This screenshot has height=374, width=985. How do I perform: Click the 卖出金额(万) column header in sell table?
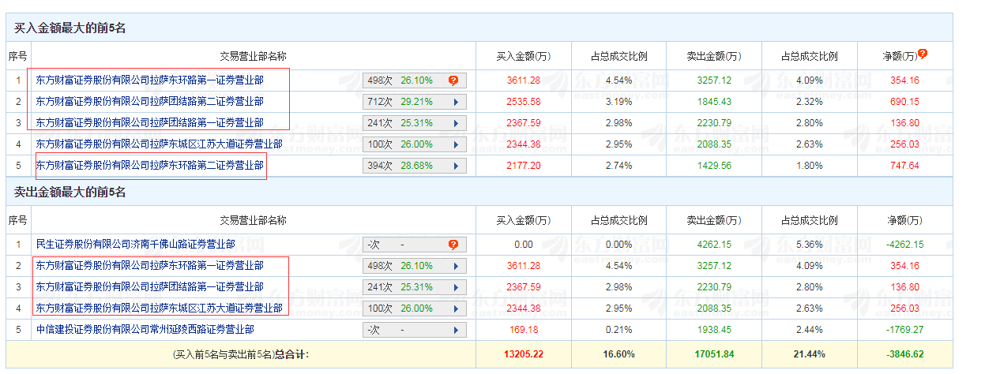pos(714,220)
